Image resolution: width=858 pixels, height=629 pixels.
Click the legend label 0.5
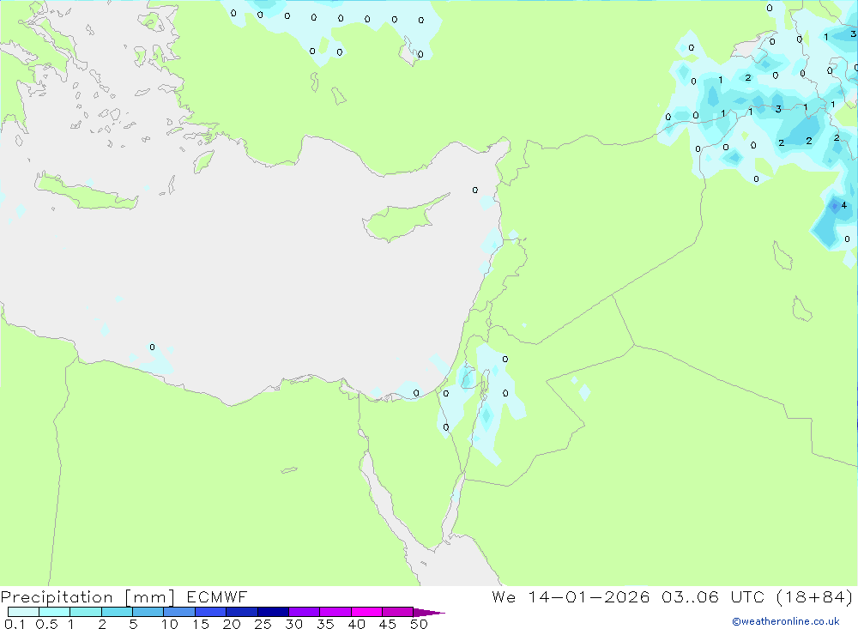46,624
